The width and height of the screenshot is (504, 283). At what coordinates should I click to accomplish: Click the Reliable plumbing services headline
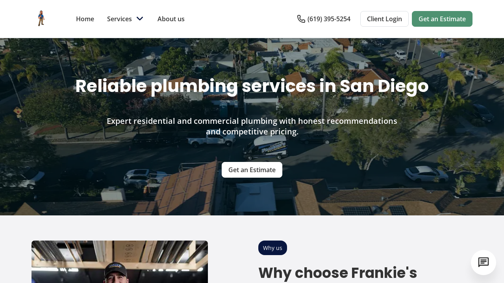coord(252,86)
